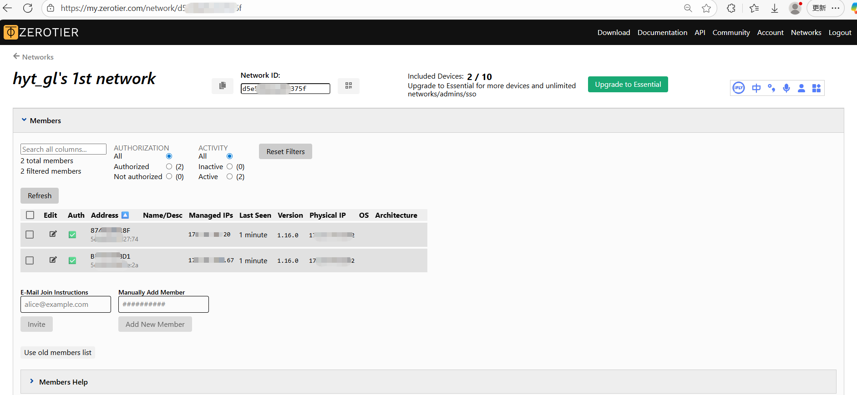857x395 pixels.
Task: Click the punctuation mode icon
Action: [771, 88]
